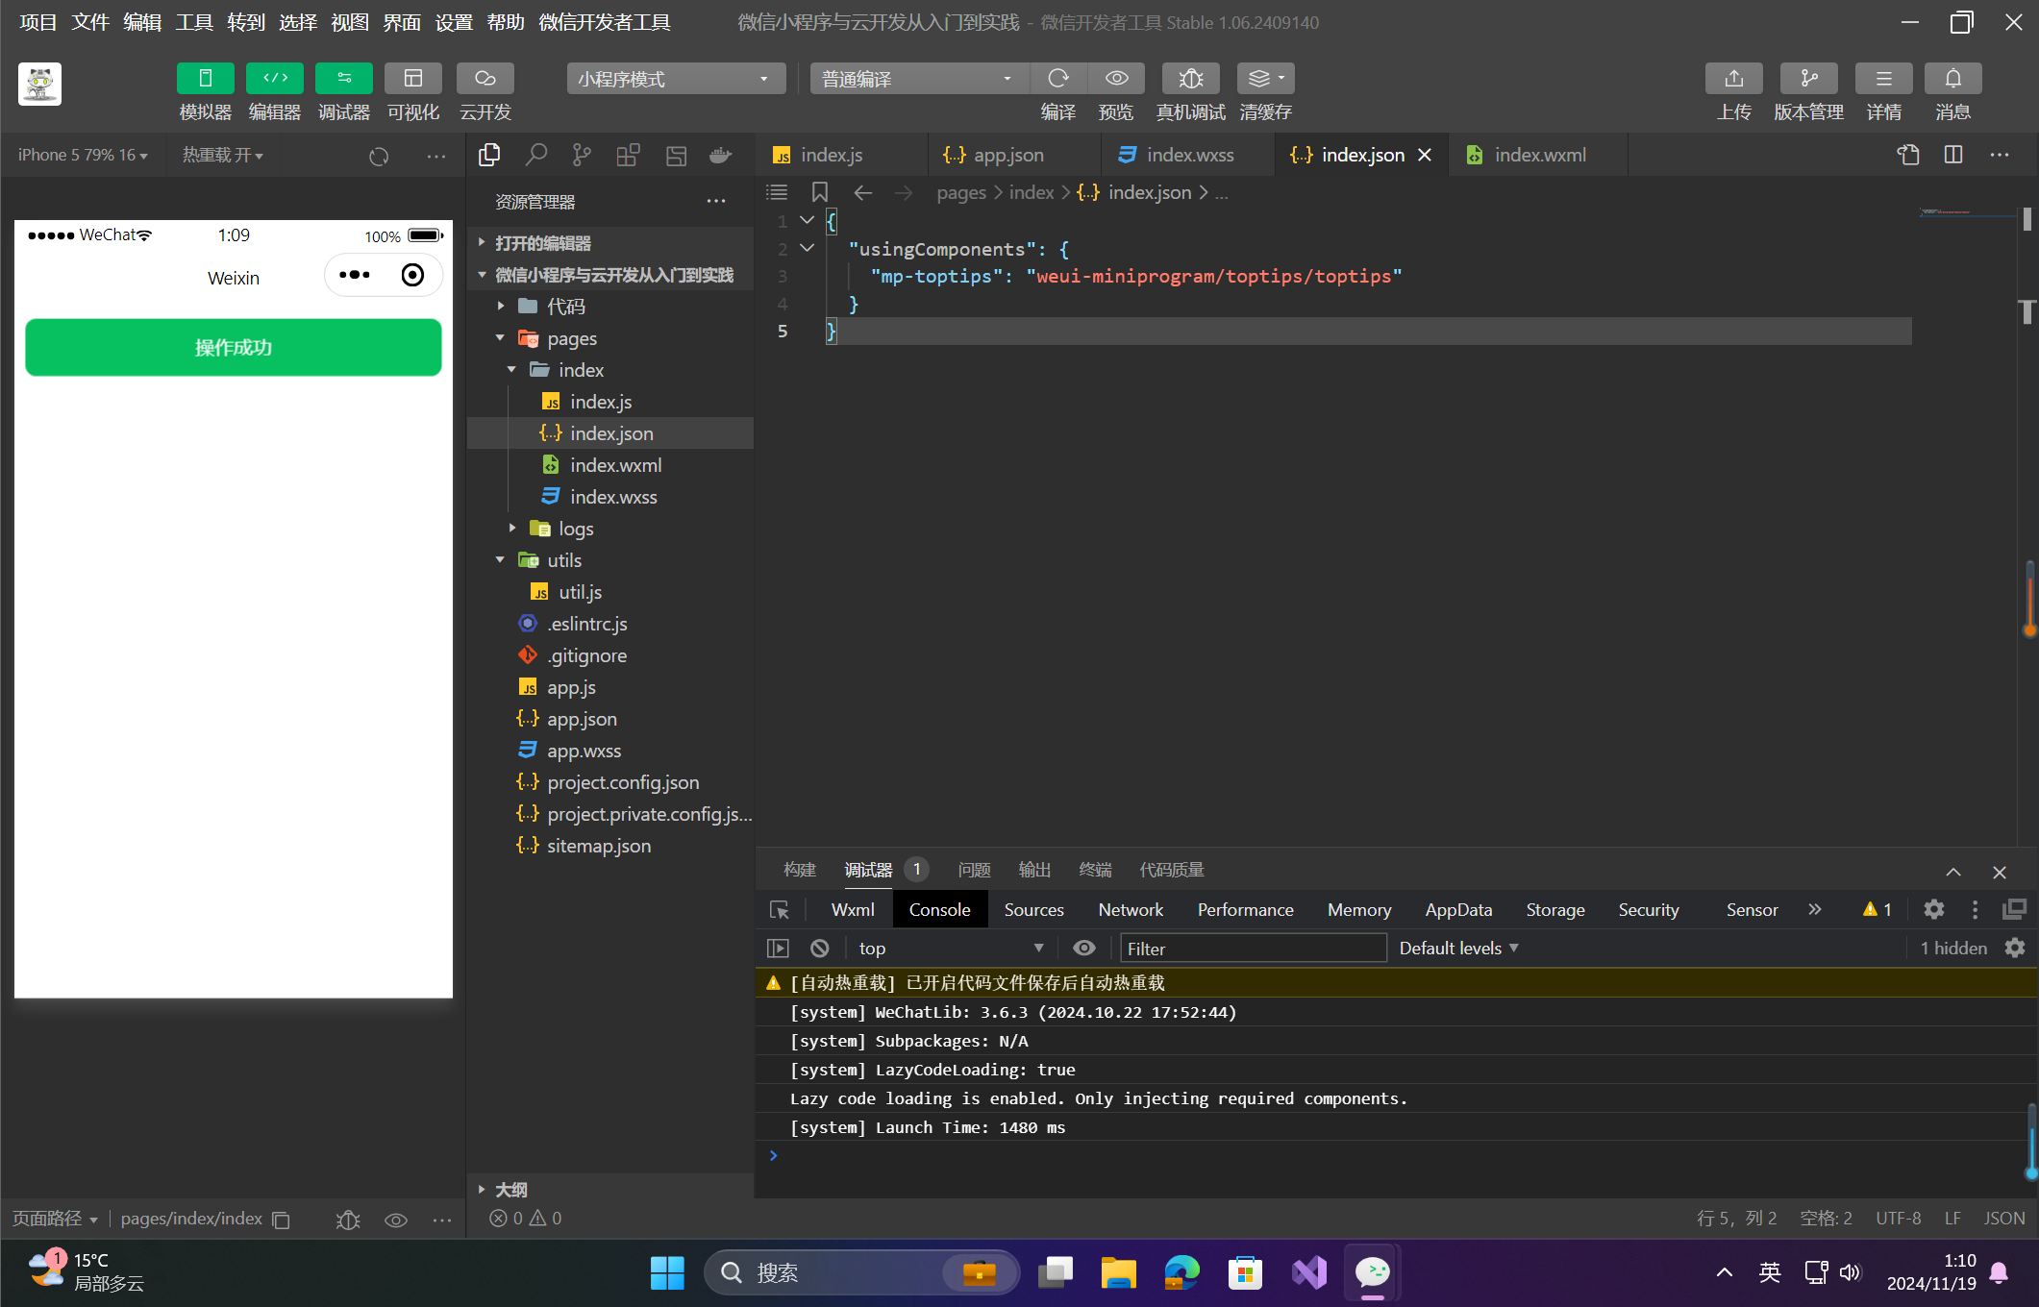The height and width of the screenshot is (1307, 2039).
Task: Open version management branch icon
Action: (1807, 79)
